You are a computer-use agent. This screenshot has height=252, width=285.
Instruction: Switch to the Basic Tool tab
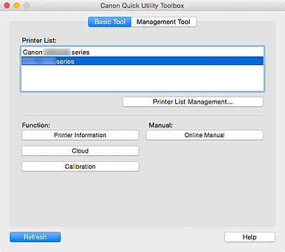click(x=110, y=22)
